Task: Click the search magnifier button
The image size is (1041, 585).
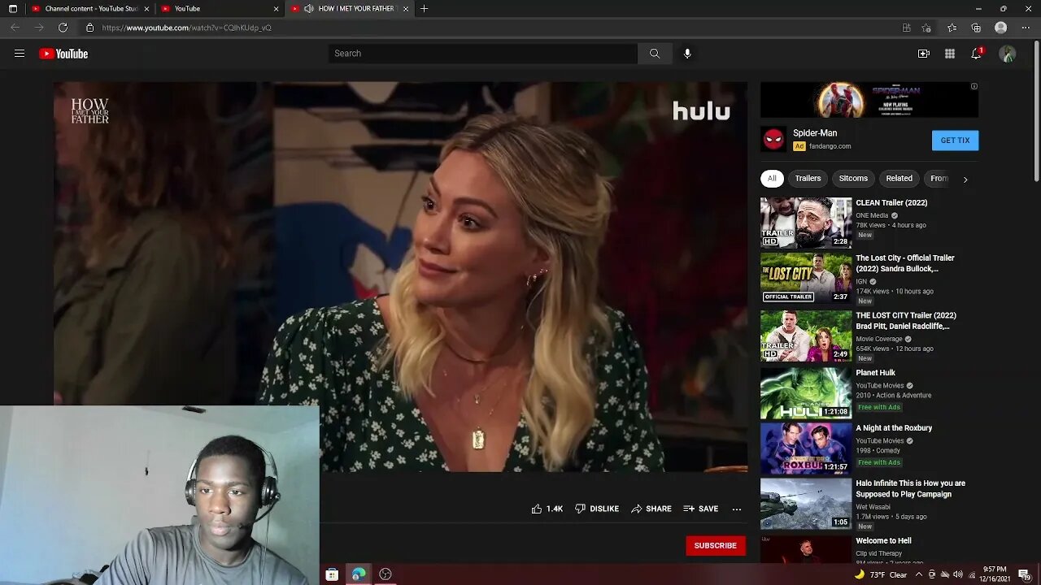Action: tap(655, 54)
